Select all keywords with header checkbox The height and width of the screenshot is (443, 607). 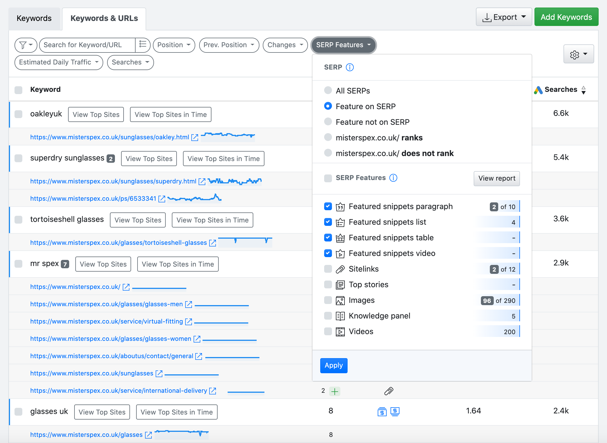point(18,90)
